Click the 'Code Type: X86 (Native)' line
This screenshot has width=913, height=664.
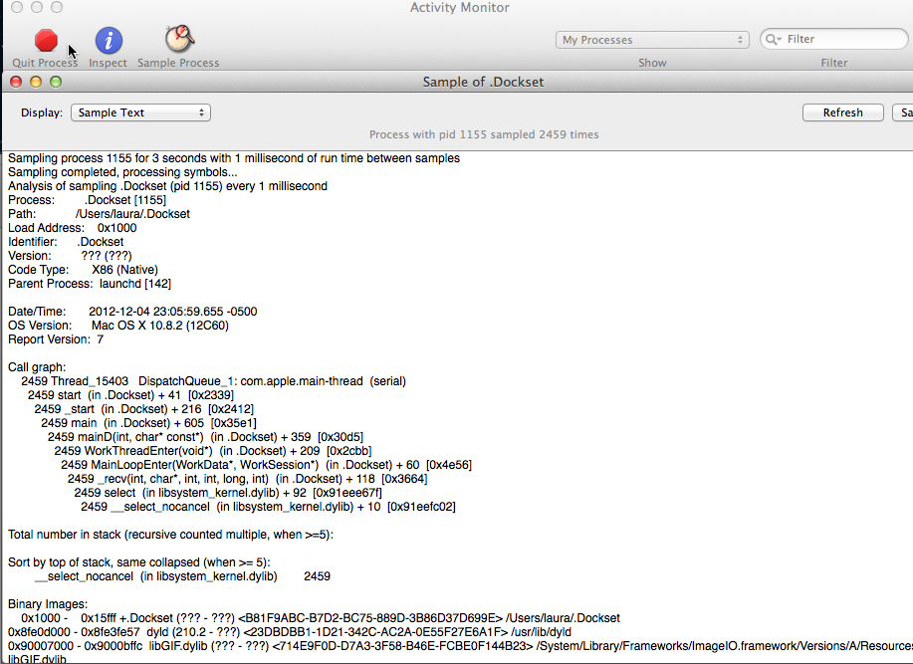83,270
